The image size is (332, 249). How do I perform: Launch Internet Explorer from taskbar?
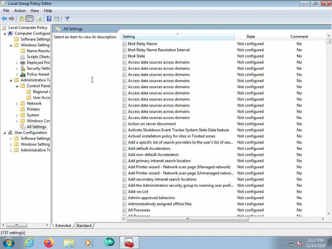click(29, 243)
